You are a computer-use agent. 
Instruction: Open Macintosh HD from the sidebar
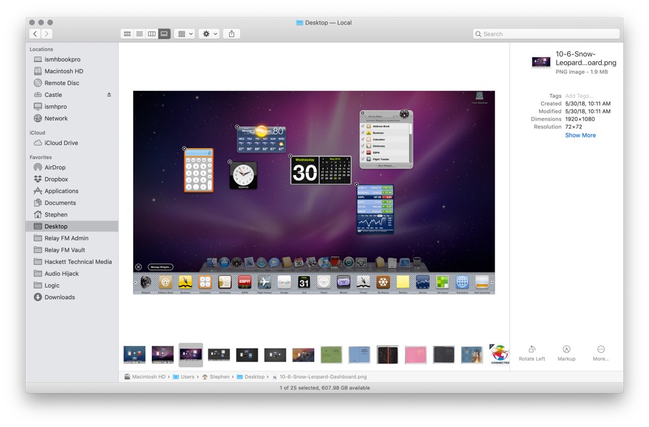coord(72,71)
